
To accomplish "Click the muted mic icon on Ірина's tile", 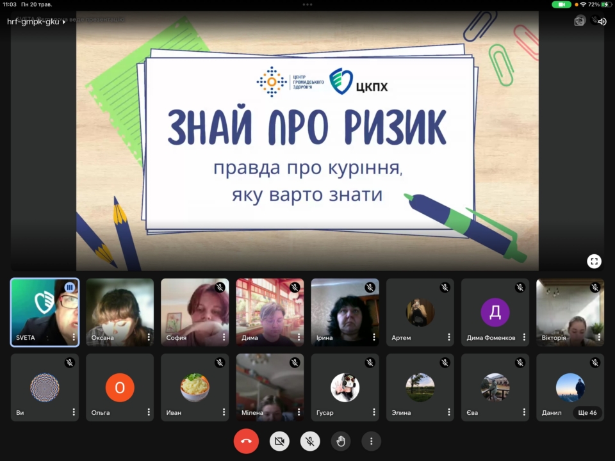I will (370, 287).
